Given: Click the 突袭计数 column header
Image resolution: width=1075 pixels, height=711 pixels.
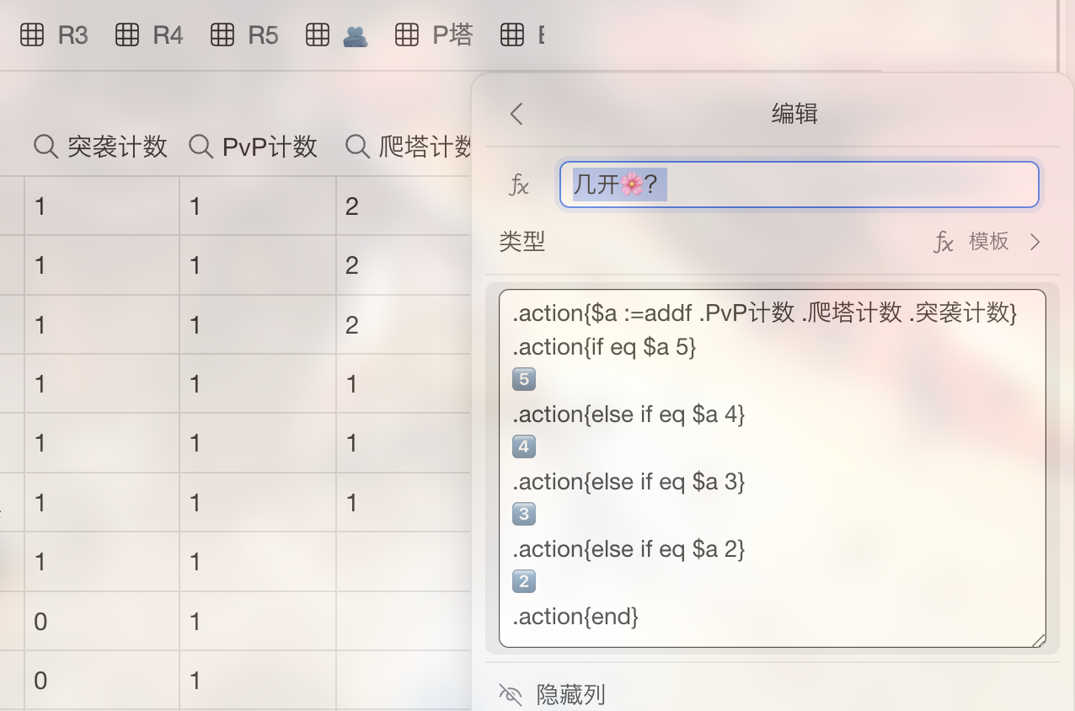Looking at the screenshot, I should tap(117, 147).
